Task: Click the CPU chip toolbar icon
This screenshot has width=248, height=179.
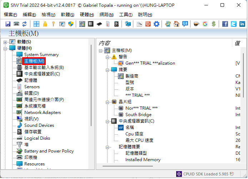Action: (x=91, y=24)
